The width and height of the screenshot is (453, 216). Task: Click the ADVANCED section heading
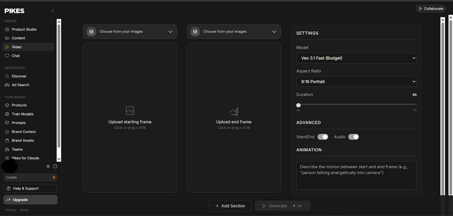click(x=309, y=123)
